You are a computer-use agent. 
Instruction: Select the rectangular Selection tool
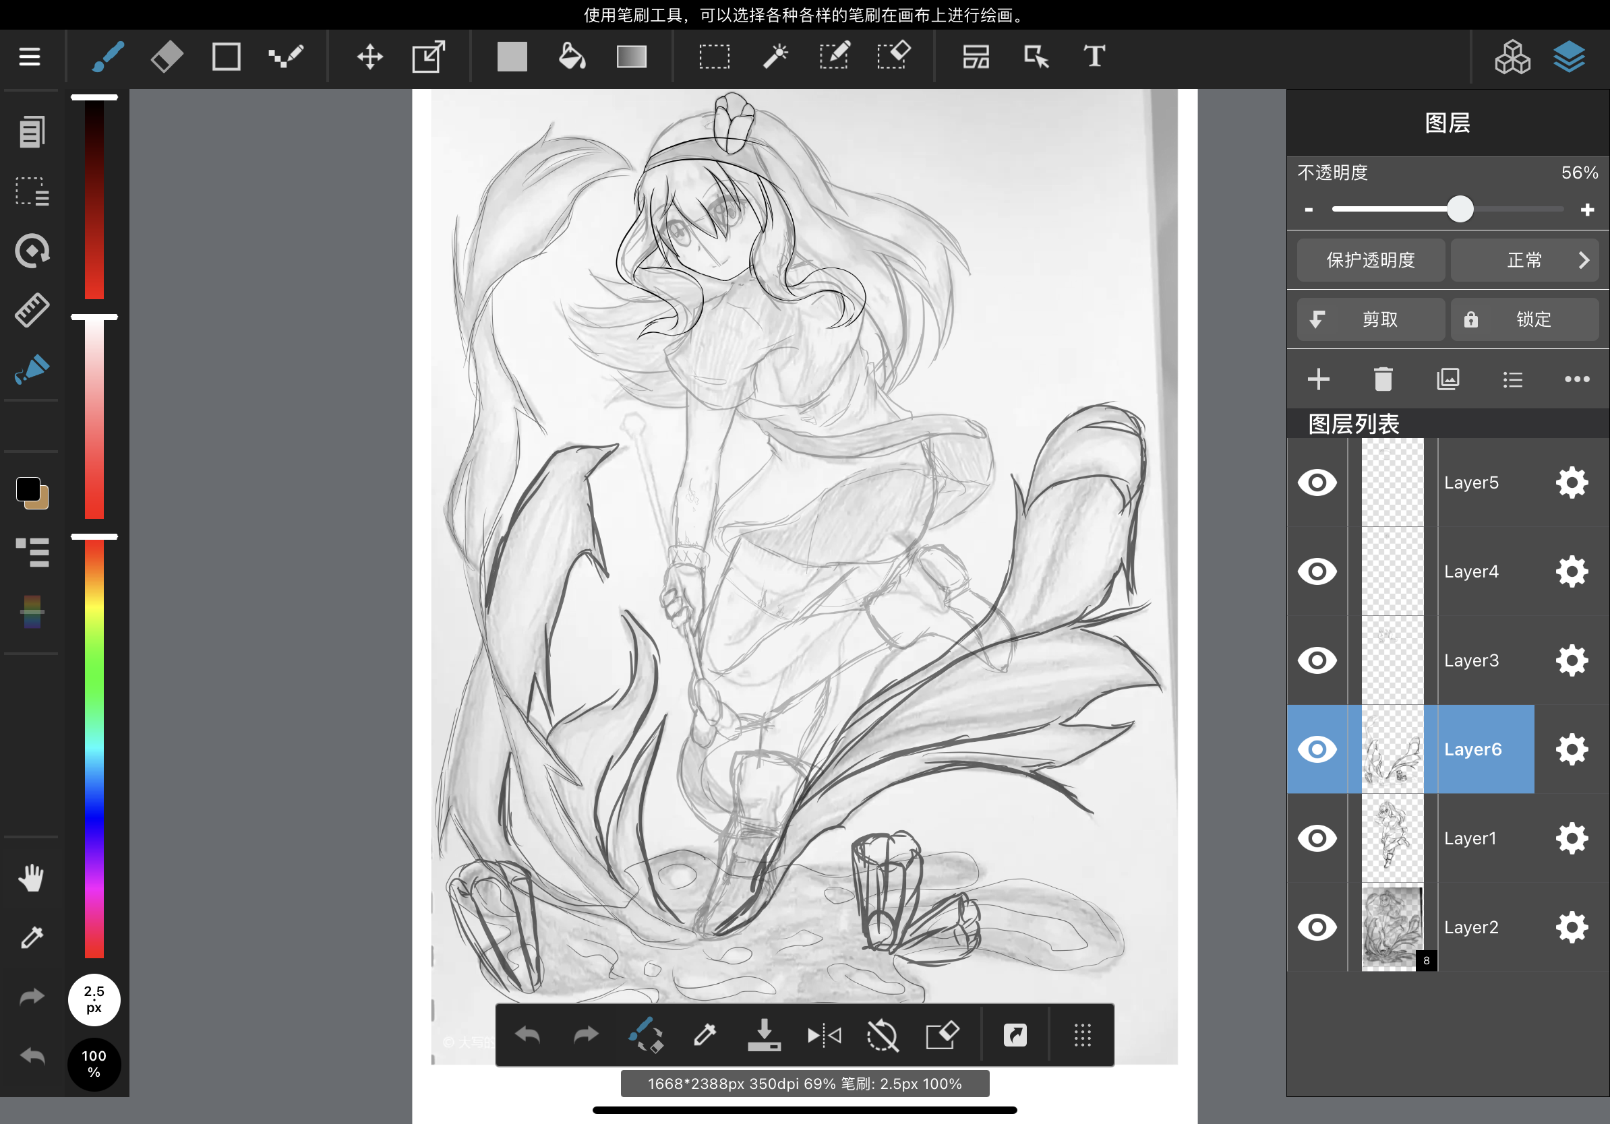[x=715, y=57]
